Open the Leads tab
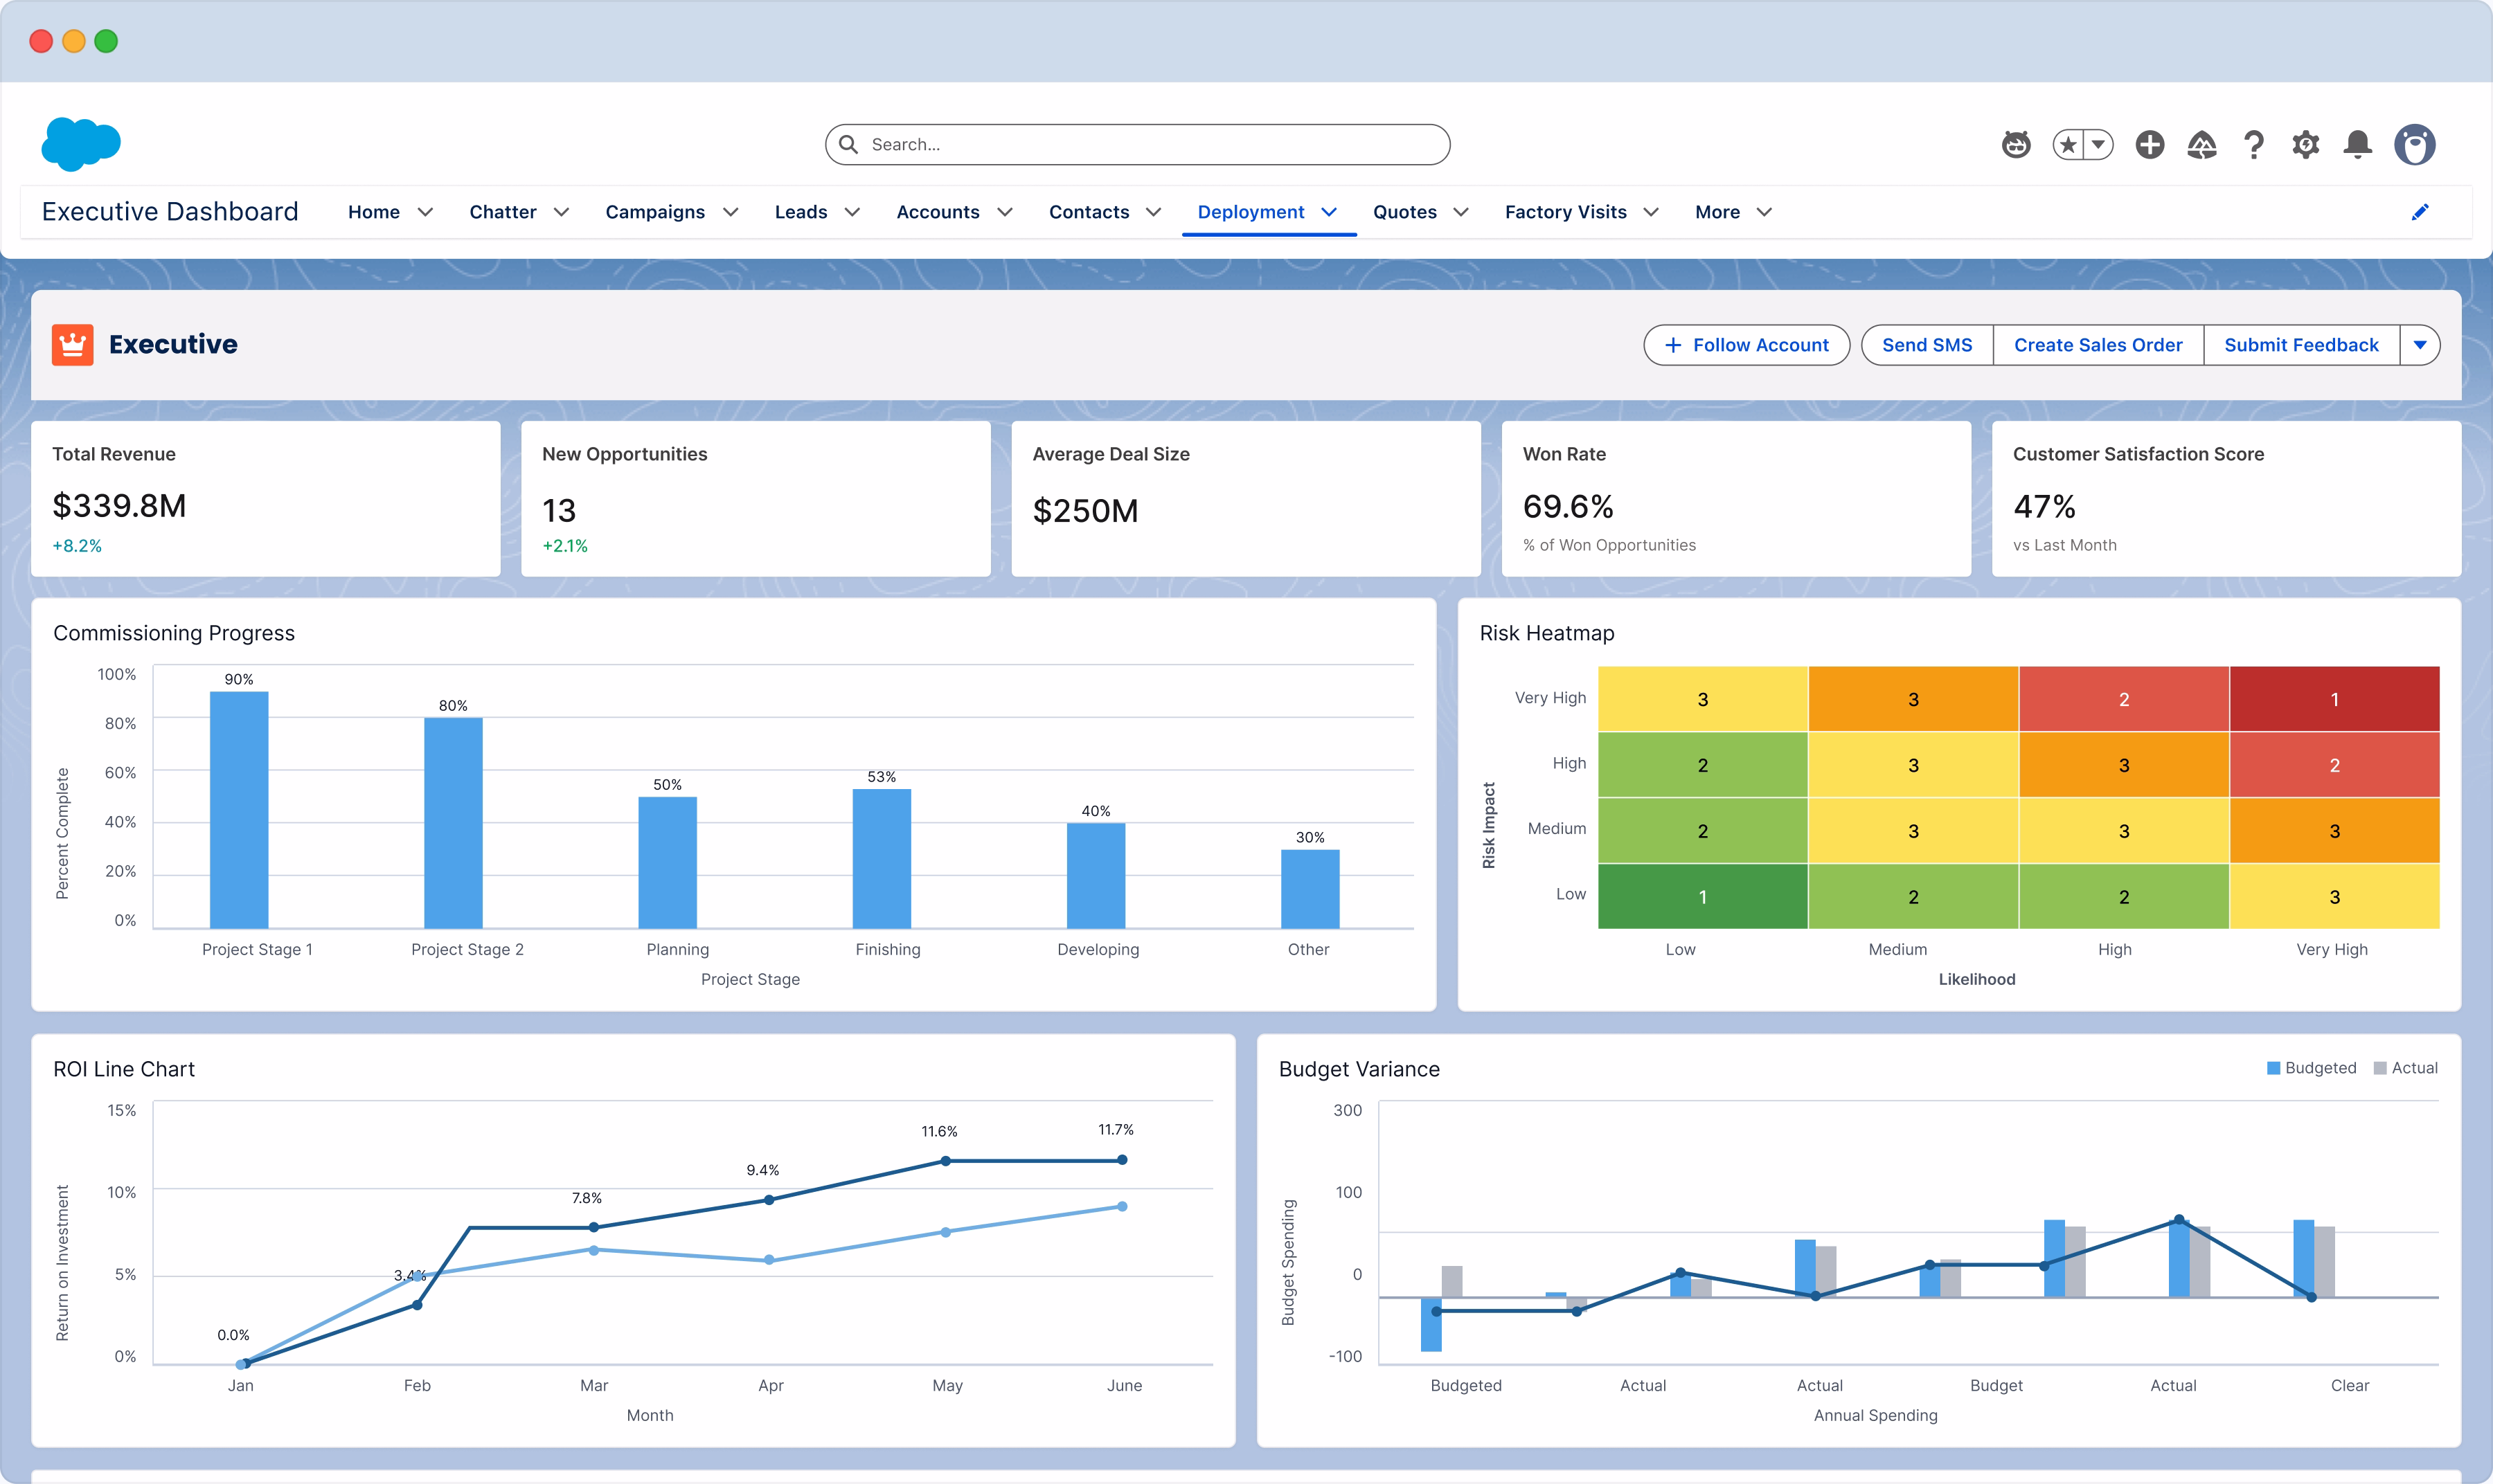The image size is (2493, 1484). pyautogui.click(x=801, y=212)
